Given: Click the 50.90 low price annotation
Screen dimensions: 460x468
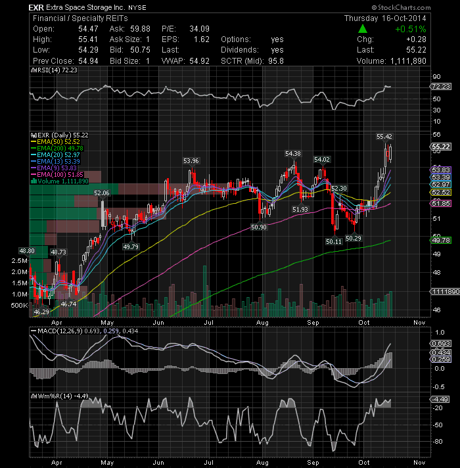Looking at the screenshot, I should [259, 227].
